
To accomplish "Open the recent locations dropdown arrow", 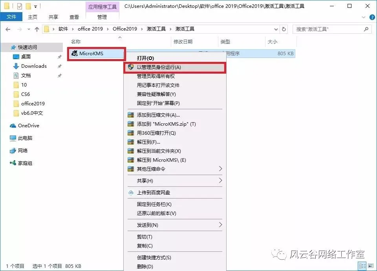I will (29, 29).
